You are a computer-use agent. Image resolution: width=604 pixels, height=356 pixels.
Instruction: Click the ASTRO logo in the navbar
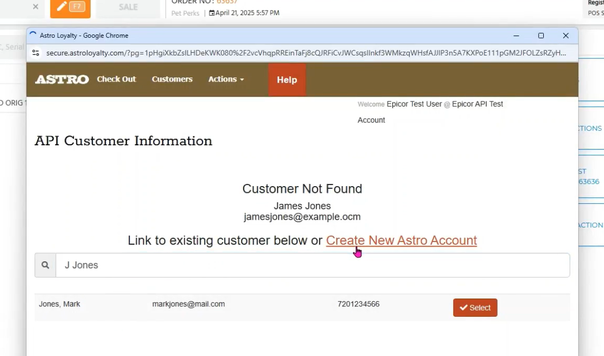pos(62,79)
